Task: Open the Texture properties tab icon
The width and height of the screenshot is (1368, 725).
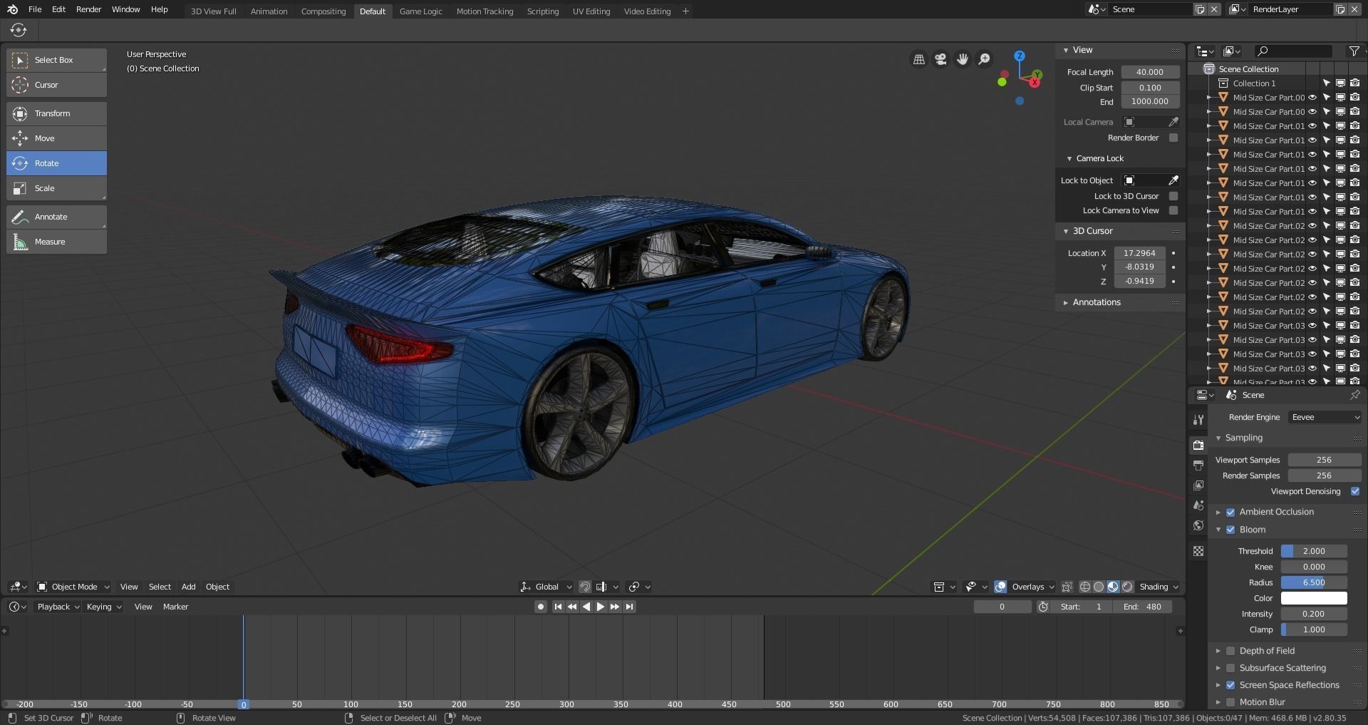Action: coord(1198,551)
